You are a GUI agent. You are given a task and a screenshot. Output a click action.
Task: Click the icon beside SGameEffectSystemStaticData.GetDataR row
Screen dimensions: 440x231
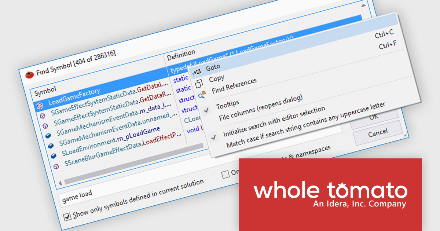[x=45, y=126]
